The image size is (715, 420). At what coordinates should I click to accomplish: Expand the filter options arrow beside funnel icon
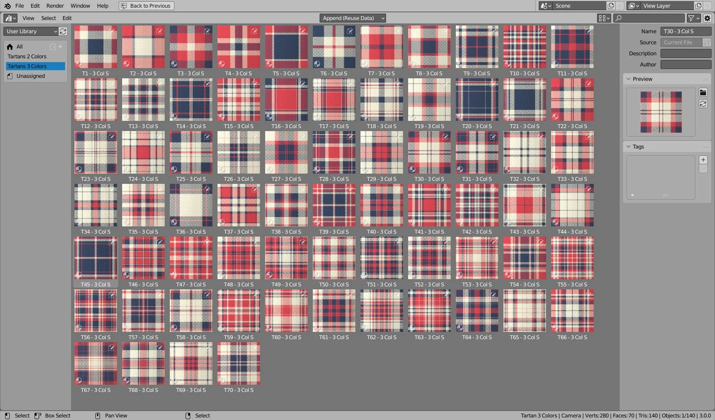click(697, 18)
